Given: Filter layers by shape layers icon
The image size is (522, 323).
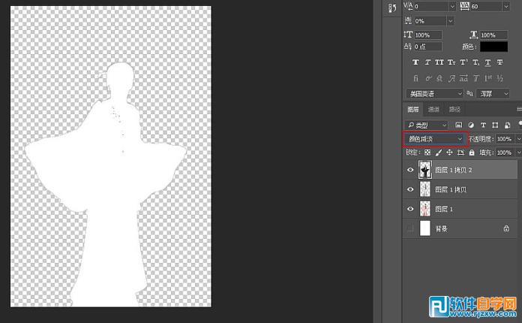Looking at the screenshot, I should coord(495,125).
